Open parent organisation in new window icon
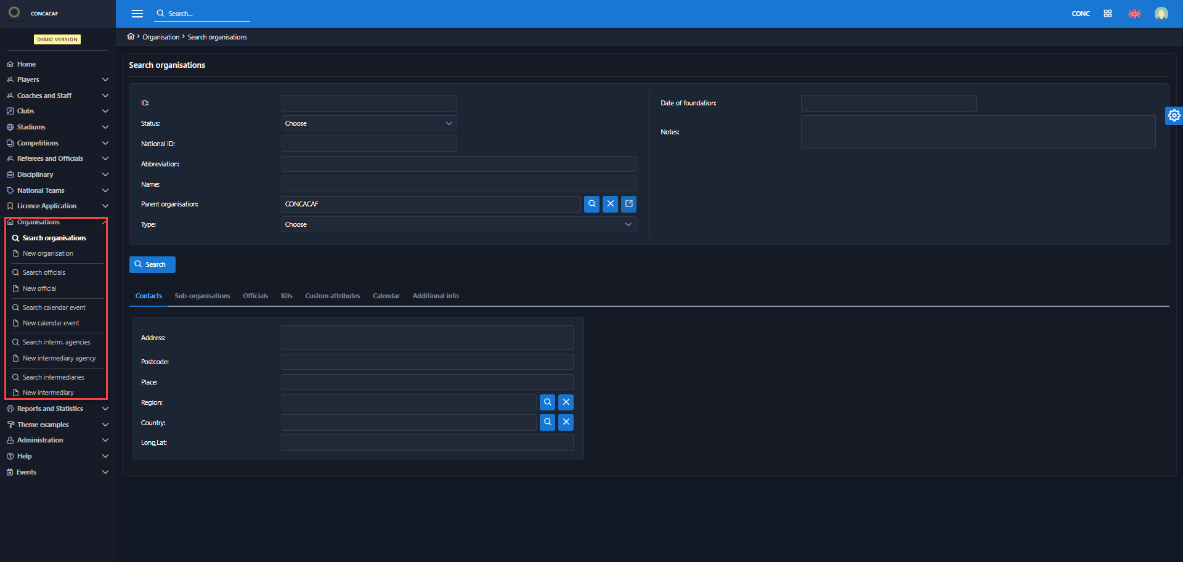 pos(628,204)
